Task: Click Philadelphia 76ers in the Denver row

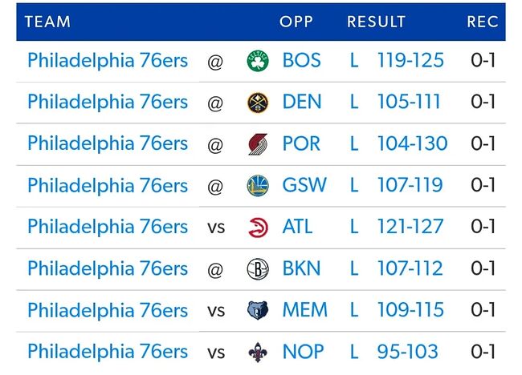Action: (108, 103)
